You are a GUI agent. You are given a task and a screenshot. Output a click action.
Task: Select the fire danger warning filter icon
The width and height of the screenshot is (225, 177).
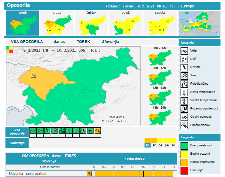[x=84, y=131]
